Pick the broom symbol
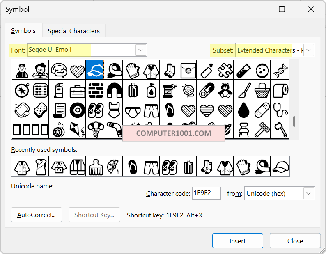326x254 pixels. [x=243, y=89]
